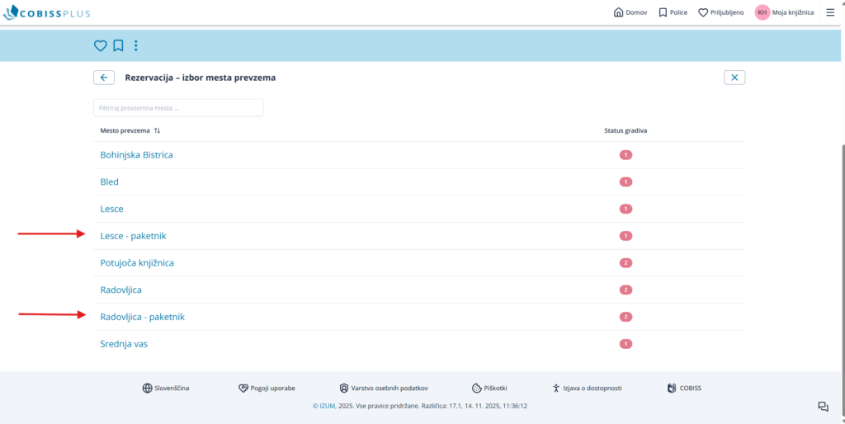Open Priljubljeno favorites in top navigation

(x=720, y=12)
